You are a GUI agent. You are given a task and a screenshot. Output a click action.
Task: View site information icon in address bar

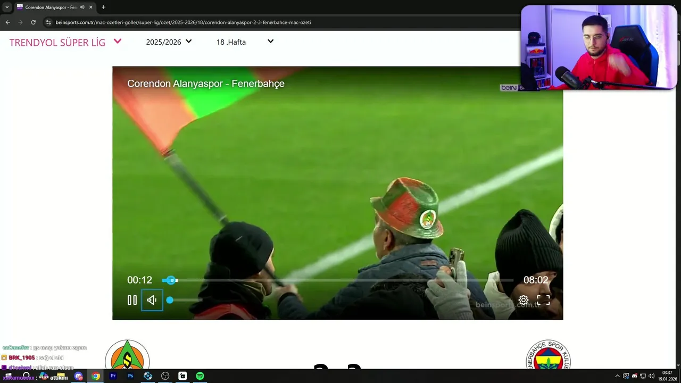tap(48, 22)
